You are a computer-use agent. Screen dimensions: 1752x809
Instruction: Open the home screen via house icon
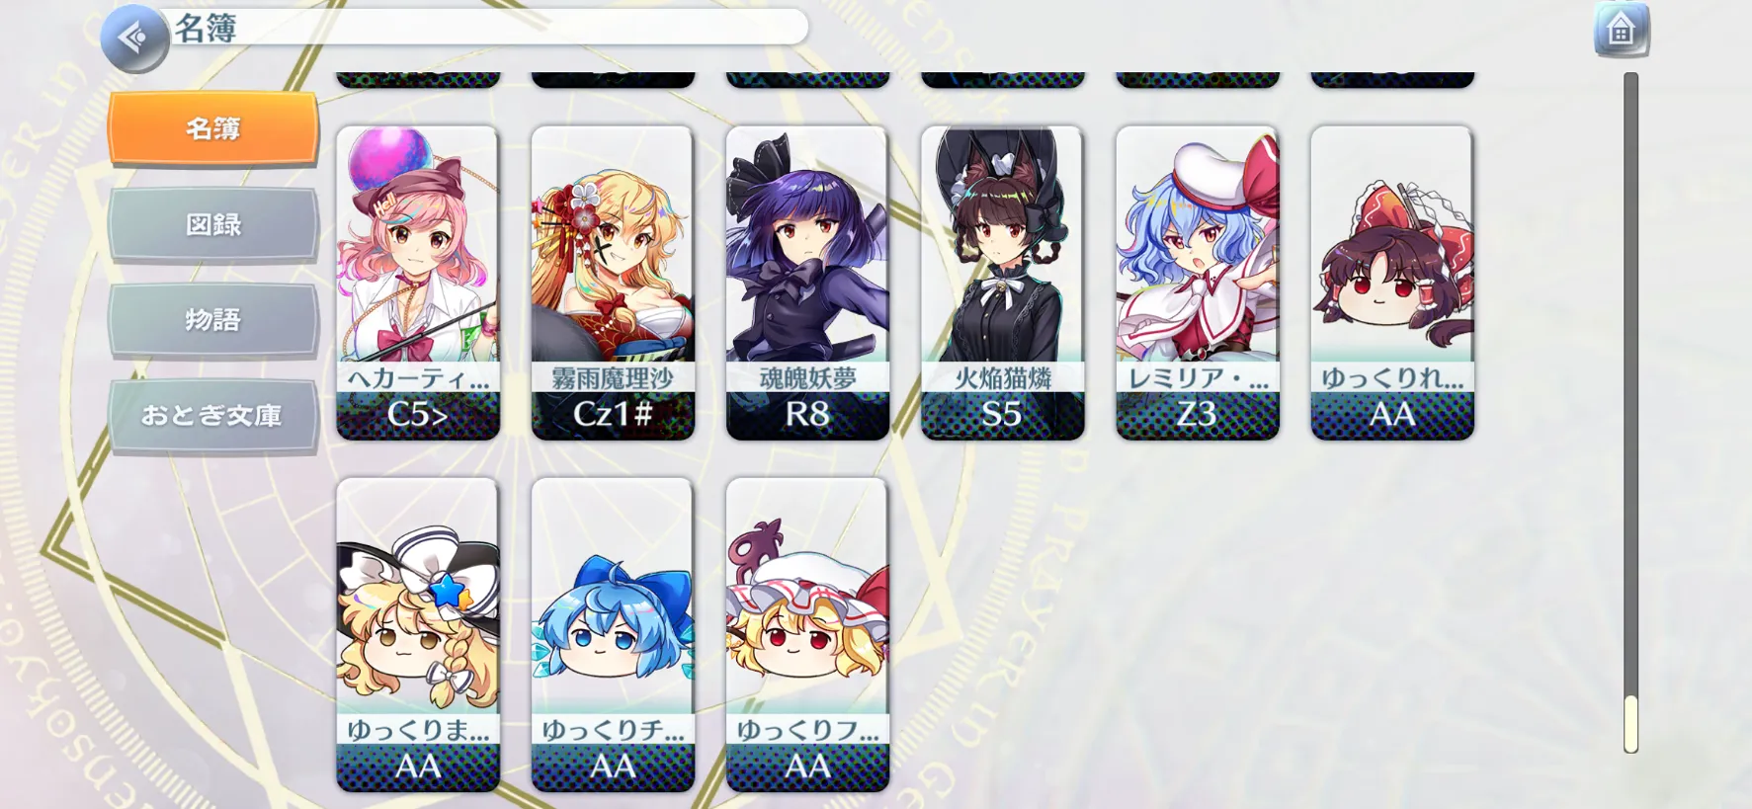point(1621,31)
